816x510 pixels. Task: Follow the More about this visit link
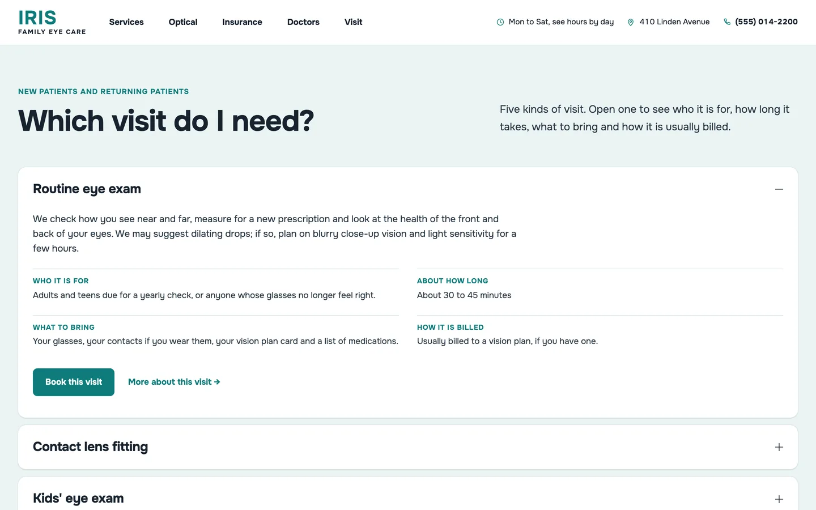click(174, 382)
